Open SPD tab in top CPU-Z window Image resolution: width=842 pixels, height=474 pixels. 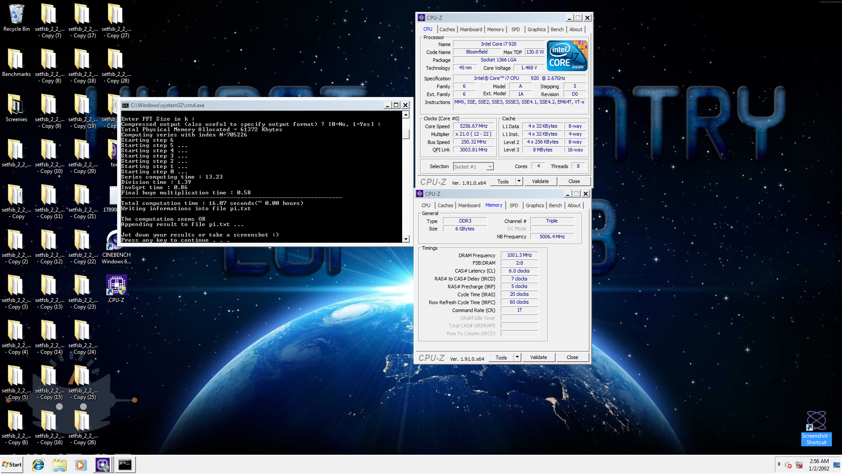515,29
